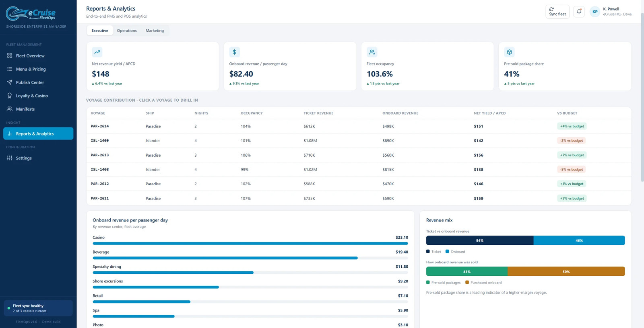The image size is (644, 328).
Task: Click the $82.40 onboard revenue value
Action: click(x=241, y=74)
